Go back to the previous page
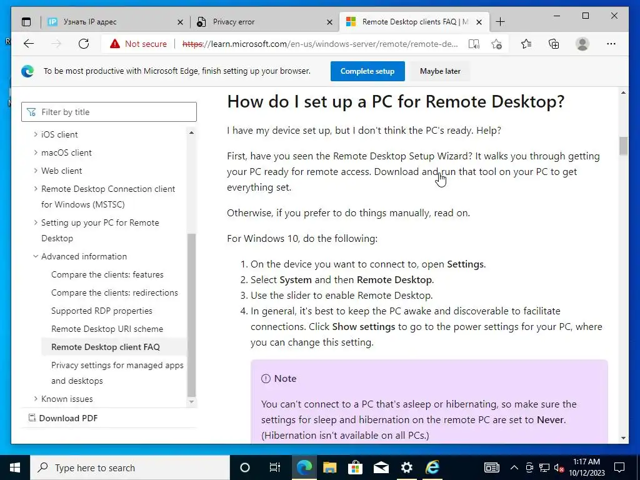The width and height of the screenshot is (640, 480). pyautogui.click(x=29, y=44)
